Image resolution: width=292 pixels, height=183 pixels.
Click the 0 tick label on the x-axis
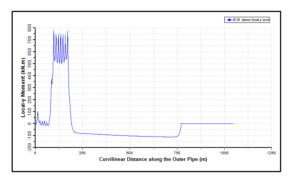point(35,153)
